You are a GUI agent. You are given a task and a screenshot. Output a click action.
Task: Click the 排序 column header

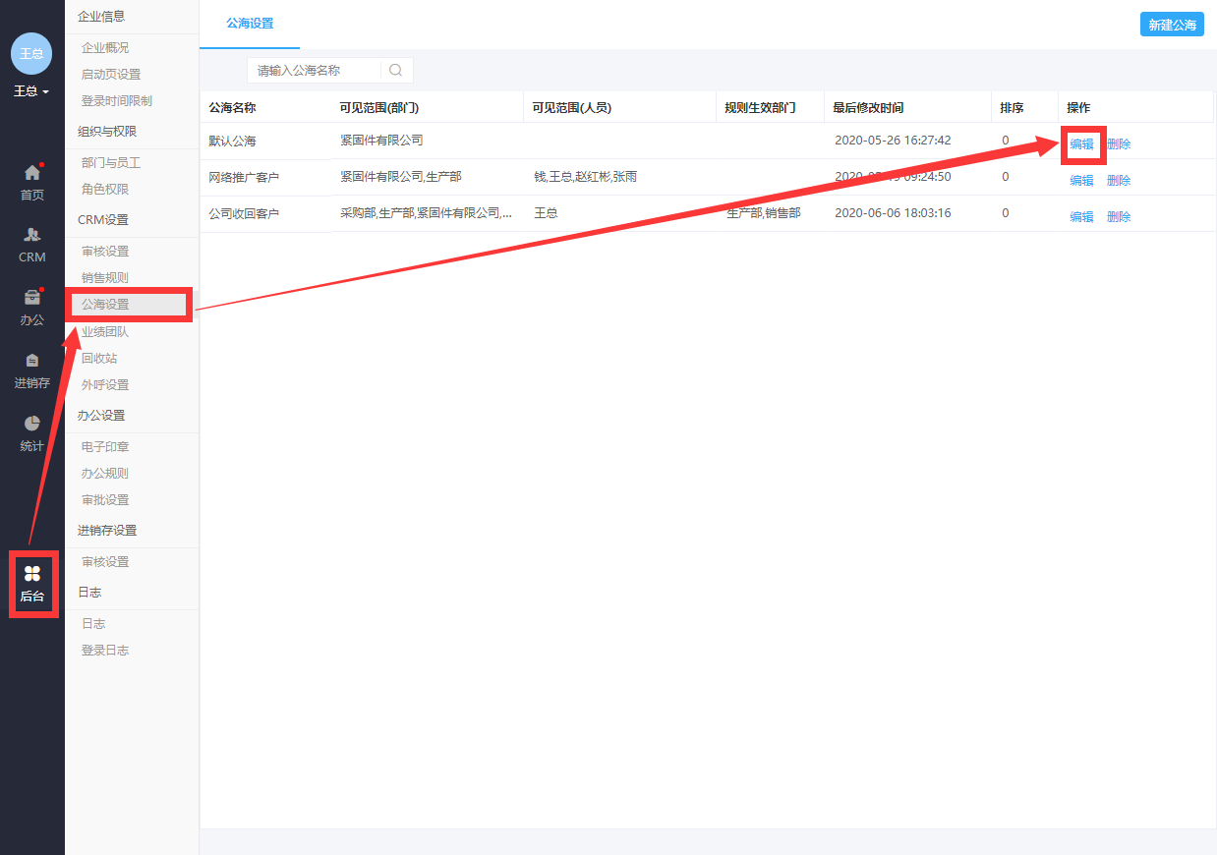coord(1012,107)
